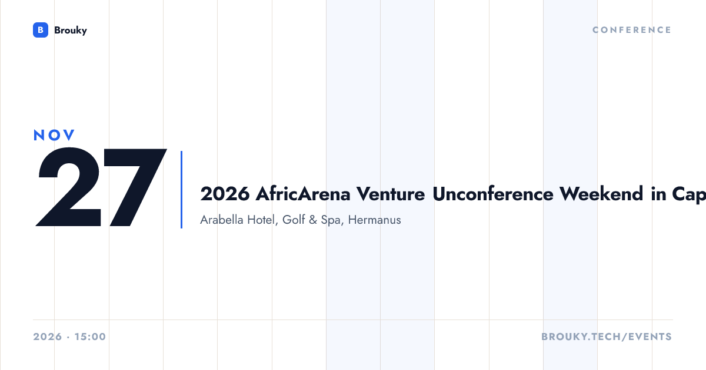The image size is (706, 370).
Task: Select the Arabella Hotel venue text
Action: 238,220
